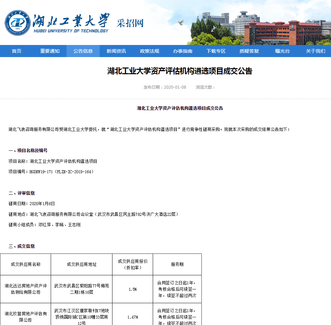331x325 pixels.
Task: Click the supplier name 湖北远达房地产资产评估测绘有限公司
Action: [x=26, y=289]
